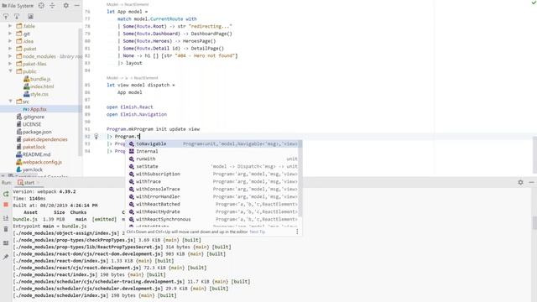
Task: Select withTrace completion suggestion
Action: (x=212, y=181)
